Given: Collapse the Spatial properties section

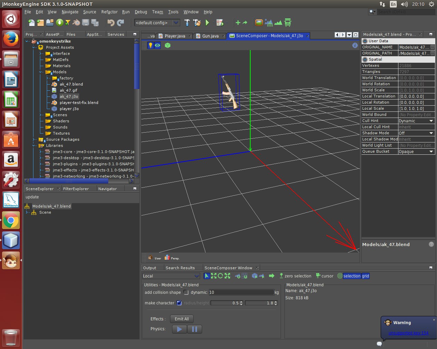Looking at the screenshot, I should point(365,59).
